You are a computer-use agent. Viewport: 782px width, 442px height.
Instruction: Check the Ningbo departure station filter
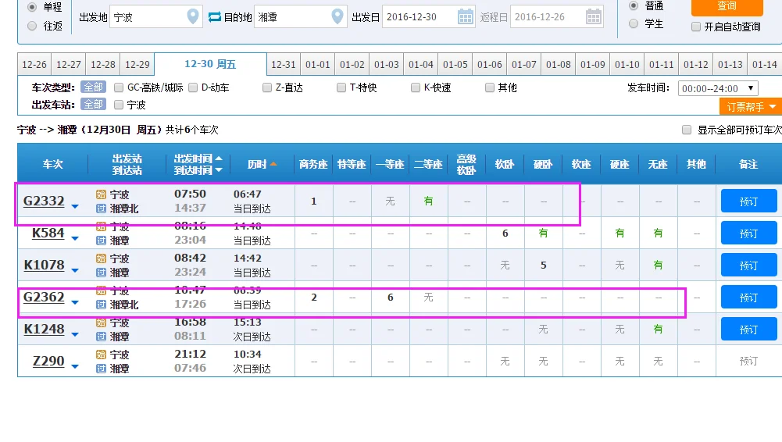click(119, 105)
